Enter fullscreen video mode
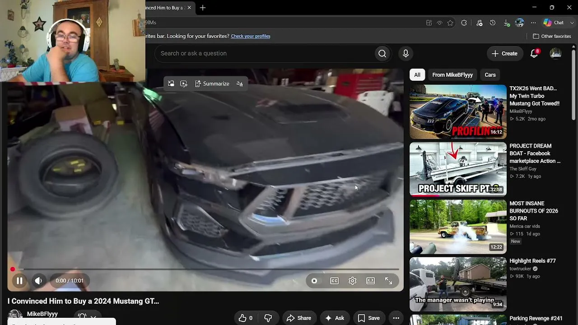Image resolution: width=578 pixels, height=325 pixels. [x=388, y=281]
